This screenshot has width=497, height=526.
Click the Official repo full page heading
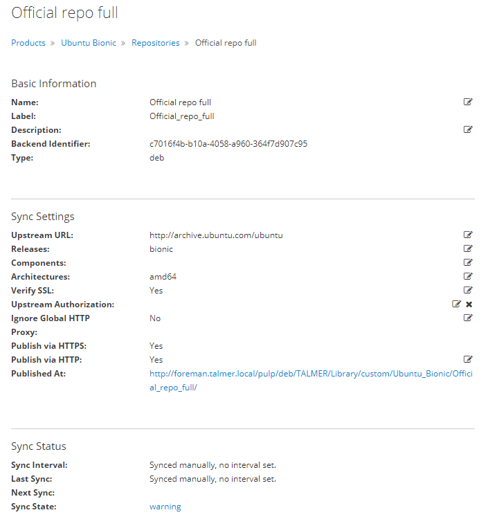coord(65,13)
